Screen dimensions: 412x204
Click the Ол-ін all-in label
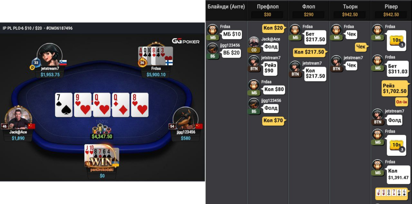401,102
